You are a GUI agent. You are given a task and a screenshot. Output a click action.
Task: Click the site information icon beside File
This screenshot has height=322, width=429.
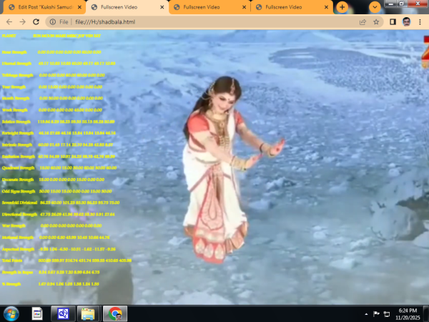[x=52, y=22]
